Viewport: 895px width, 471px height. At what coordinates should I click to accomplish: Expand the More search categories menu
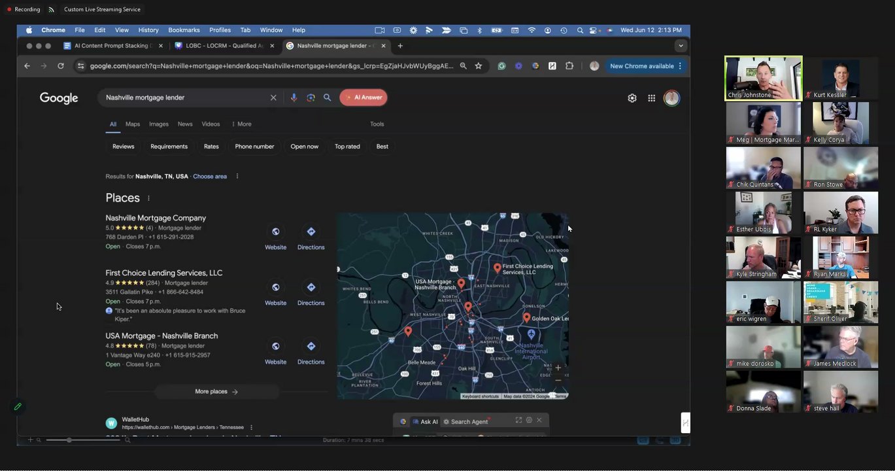[241, 124]
